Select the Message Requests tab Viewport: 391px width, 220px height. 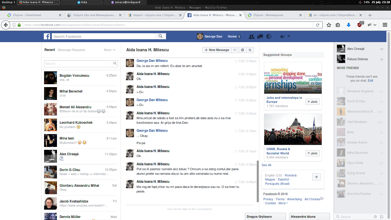(x=72, y=50)
